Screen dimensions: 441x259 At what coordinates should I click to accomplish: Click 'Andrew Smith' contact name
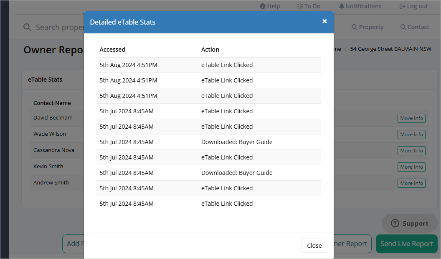51,183
